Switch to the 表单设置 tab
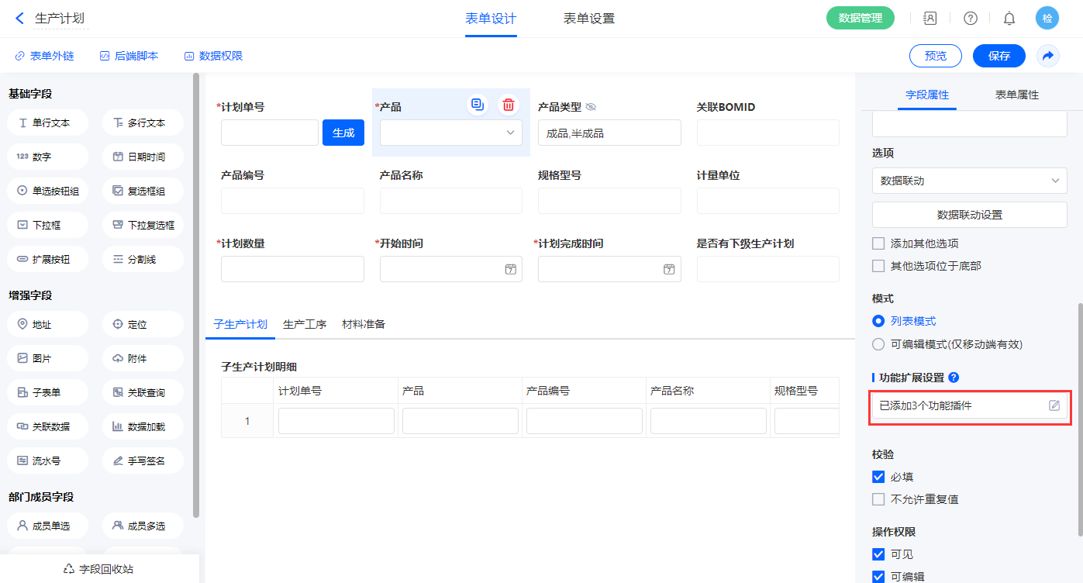1083x583 pixels. (x=588, y=19)
